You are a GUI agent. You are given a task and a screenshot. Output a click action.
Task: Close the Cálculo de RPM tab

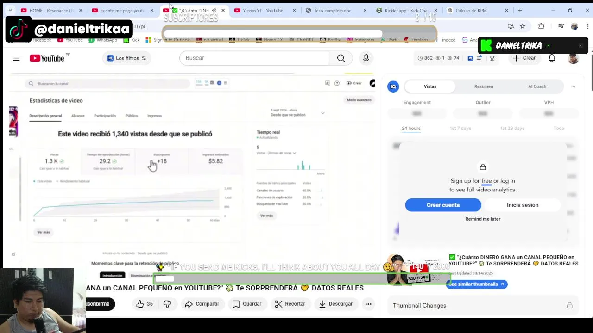[506, 10]
